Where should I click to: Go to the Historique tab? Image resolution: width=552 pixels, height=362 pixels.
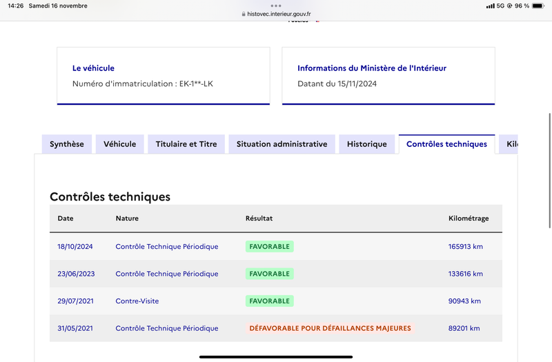click(367, 144)
